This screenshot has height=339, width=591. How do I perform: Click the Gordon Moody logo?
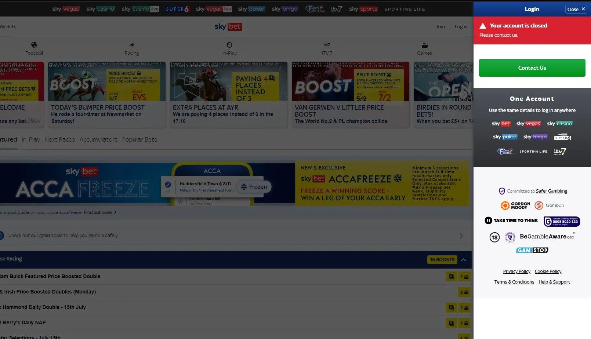point(515,205)
